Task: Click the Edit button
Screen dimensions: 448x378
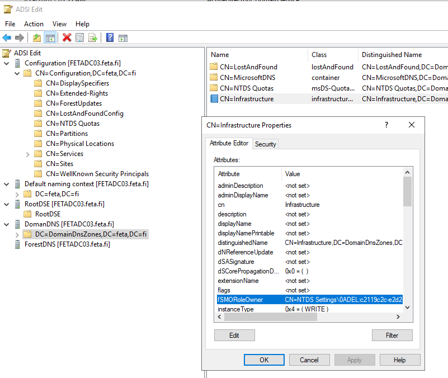Action: pyautogui.click(x=235, y=335)
